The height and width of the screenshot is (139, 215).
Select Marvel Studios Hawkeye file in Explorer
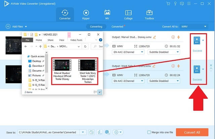(x=62, y=70)
